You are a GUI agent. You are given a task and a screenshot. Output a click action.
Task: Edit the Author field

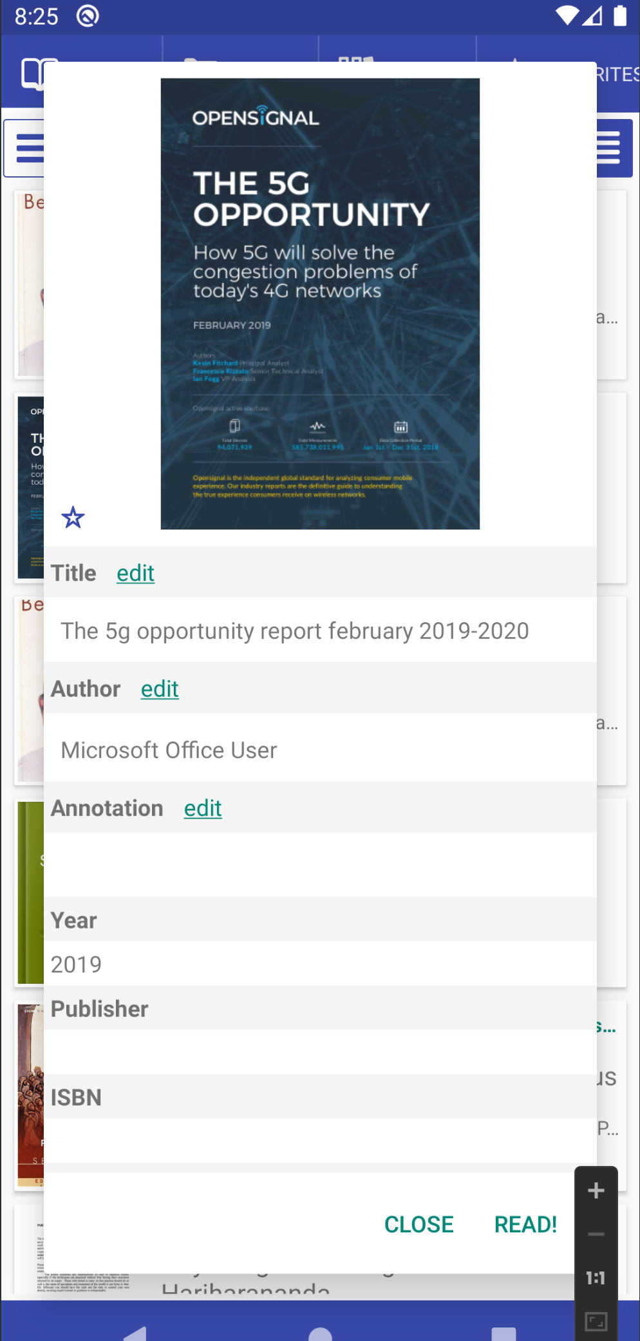tap(160, 689)
